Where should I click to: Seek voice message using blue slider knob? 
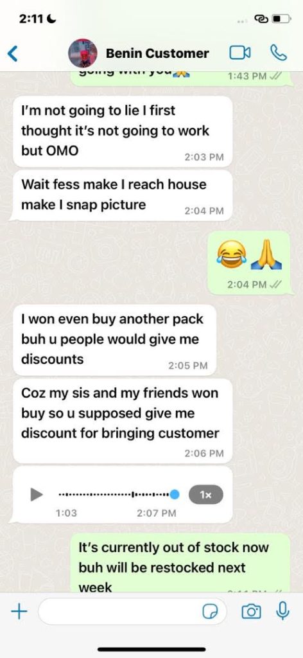pyautogui.click(x=175, y=494)
